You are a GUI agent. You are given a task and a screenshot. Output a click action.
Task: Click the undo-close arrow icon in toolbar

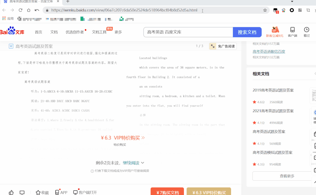coord(37,10)
